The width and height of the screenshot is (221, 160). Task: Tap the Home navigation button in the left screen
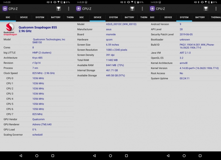click(x=37, y=156)
